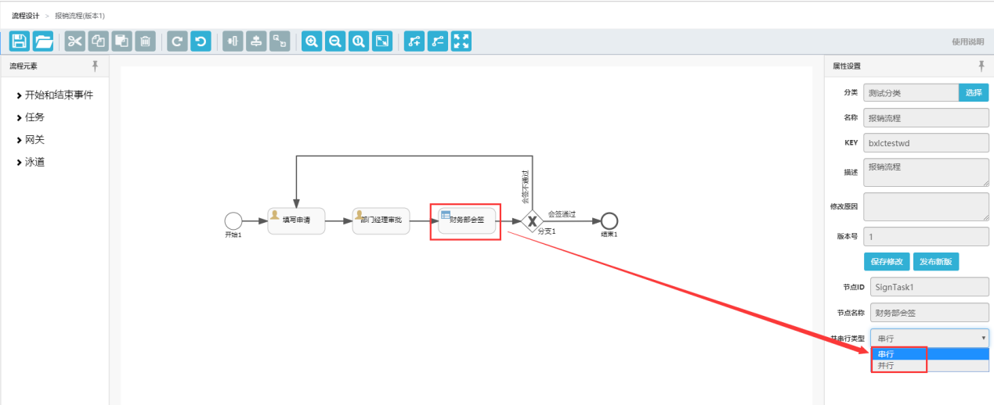Viewport: 994px width, 405px height.
Task: Click the fullscreen expand icon
Action: 461,41
